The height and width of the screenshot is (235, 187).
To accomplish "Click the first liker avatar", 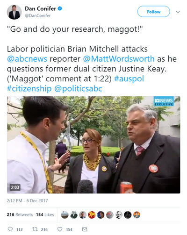I will (65, 215).
